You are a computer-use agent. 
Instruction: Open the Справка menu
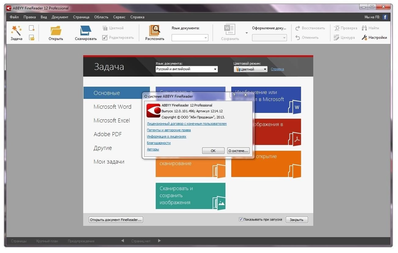[137, 17]
